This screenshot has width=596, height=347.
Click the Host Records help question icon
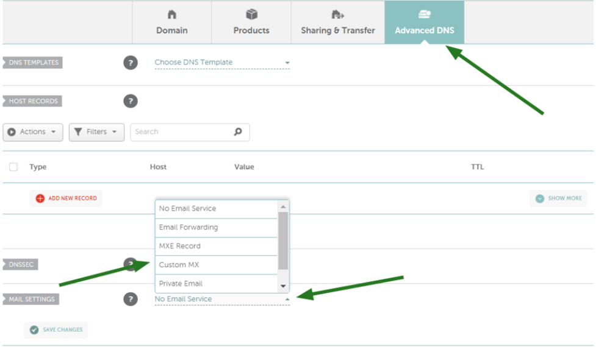point(131,101)
